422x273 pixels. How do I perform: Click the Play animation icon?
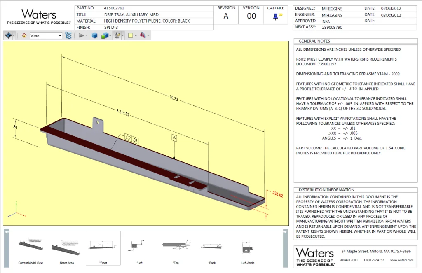tap(81, 36)
